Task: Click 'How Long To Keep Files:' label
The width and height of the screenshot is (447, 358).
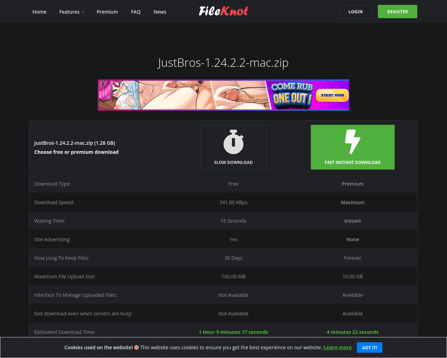Action: [x=62, y=258]
